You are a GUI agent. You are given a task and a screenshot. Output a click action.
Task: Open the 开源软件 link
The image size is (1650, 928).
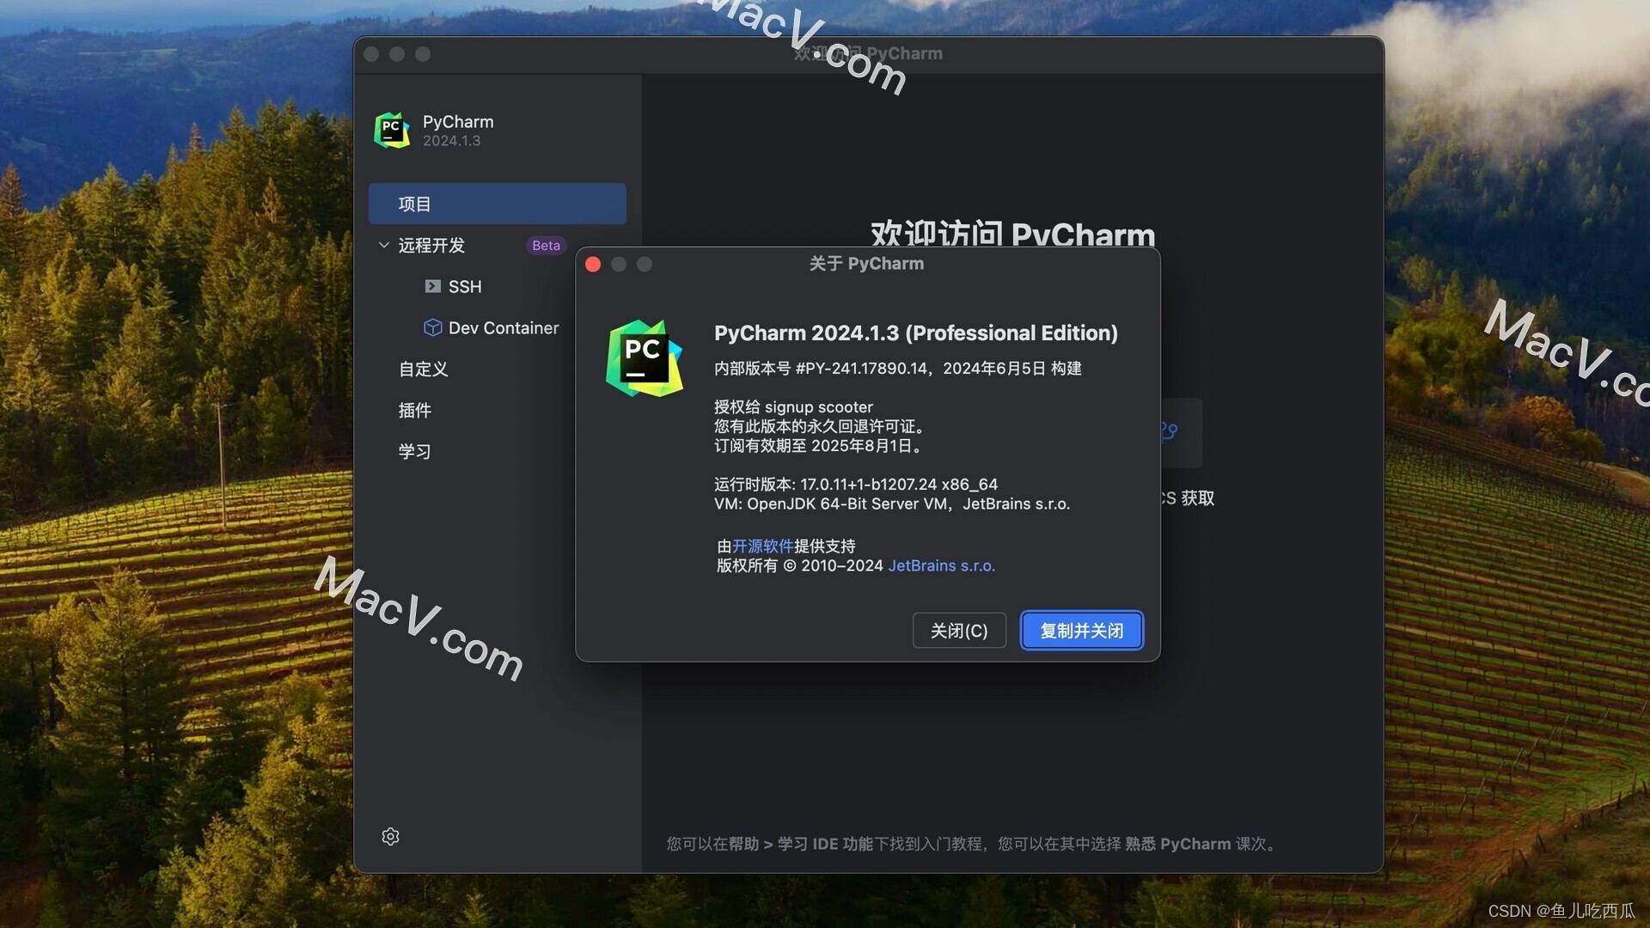tap(762, 546)
